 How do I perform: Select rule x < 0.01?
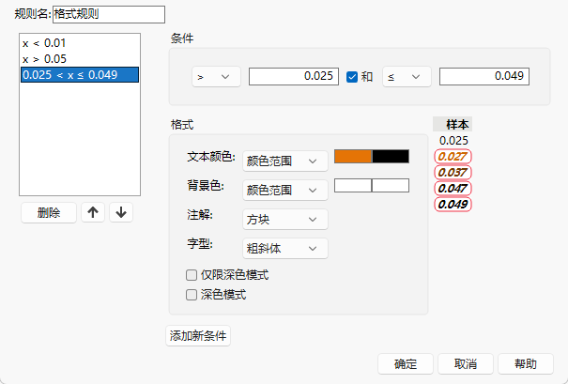point(80,43)
